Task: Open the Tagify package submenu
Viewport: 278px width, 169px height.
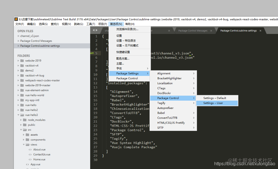Action: pyautogui.click(x=173, y=103)
